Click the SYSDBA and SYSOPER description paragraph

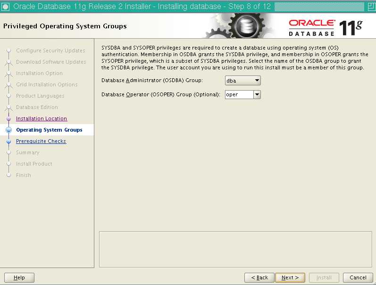pos(234,58)
